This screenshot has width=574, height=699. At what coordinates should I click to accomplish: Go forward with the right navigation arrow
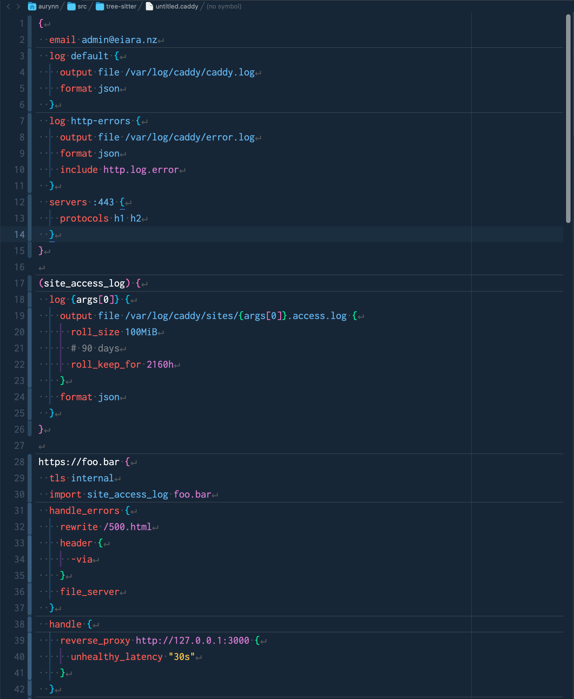tap(18, 6)
